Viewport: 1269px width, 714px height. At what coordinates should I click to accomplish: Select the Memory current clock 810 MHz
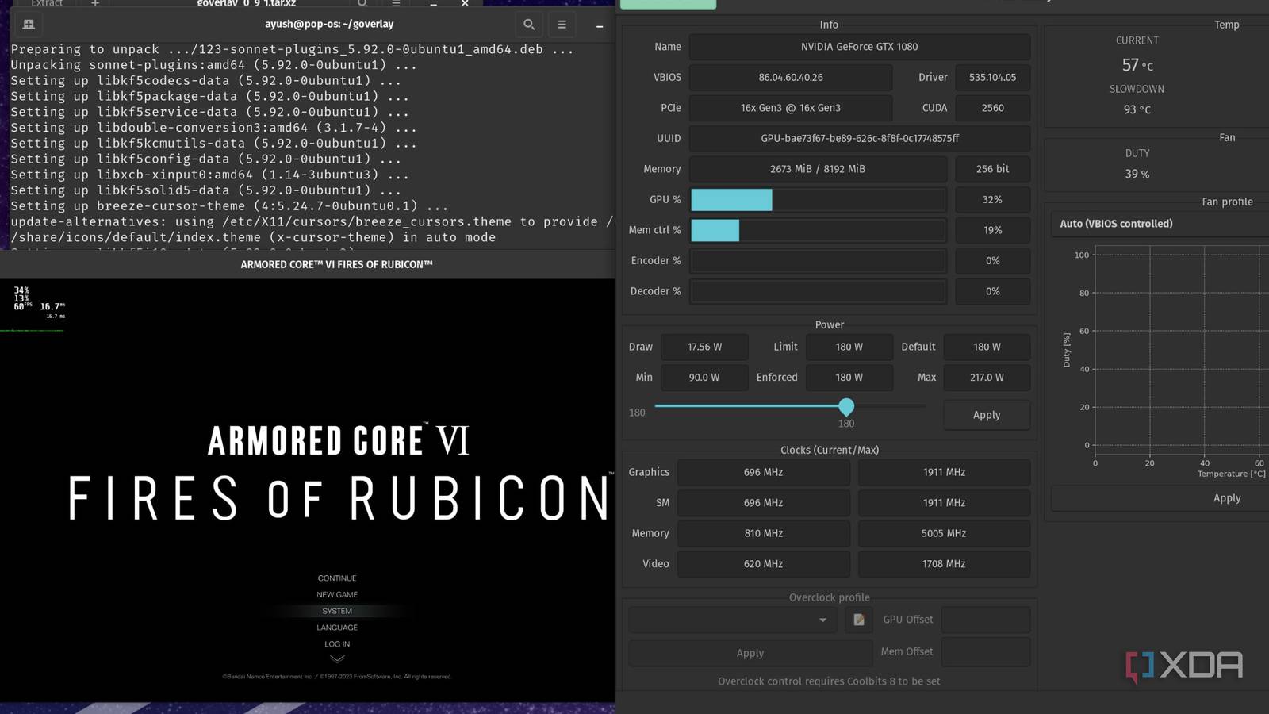(x=763, y=533)
